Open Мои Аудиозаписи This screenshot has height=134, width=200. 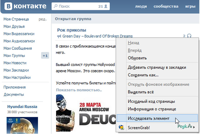point(19,41)
